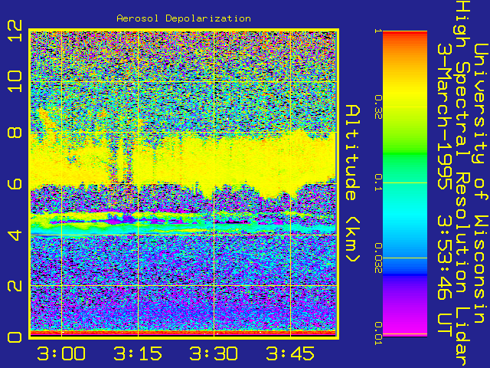
Task: Click the 3:30 time axis label
Action: 214,353
